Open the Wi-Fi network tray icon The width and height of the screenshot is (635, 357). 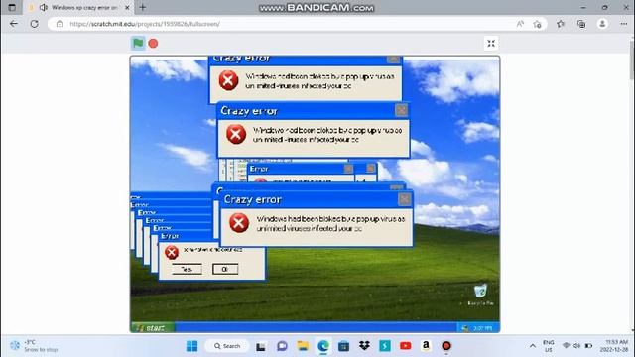point(567,346)
